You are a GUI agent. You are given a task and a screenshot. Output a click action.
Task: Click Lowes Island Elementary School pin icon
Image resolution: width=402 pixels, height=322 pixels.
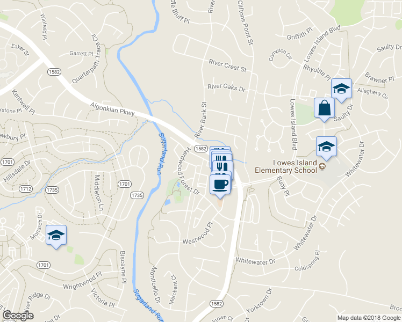pyautogui.click(x=322, y=166)
